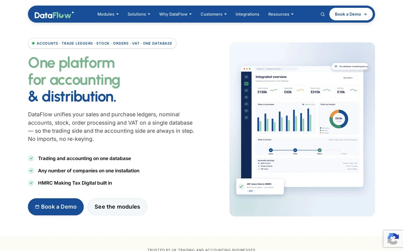Viewport: 403px width, 251px height.
Task: Expand the Resources menu
Action: 281,14
